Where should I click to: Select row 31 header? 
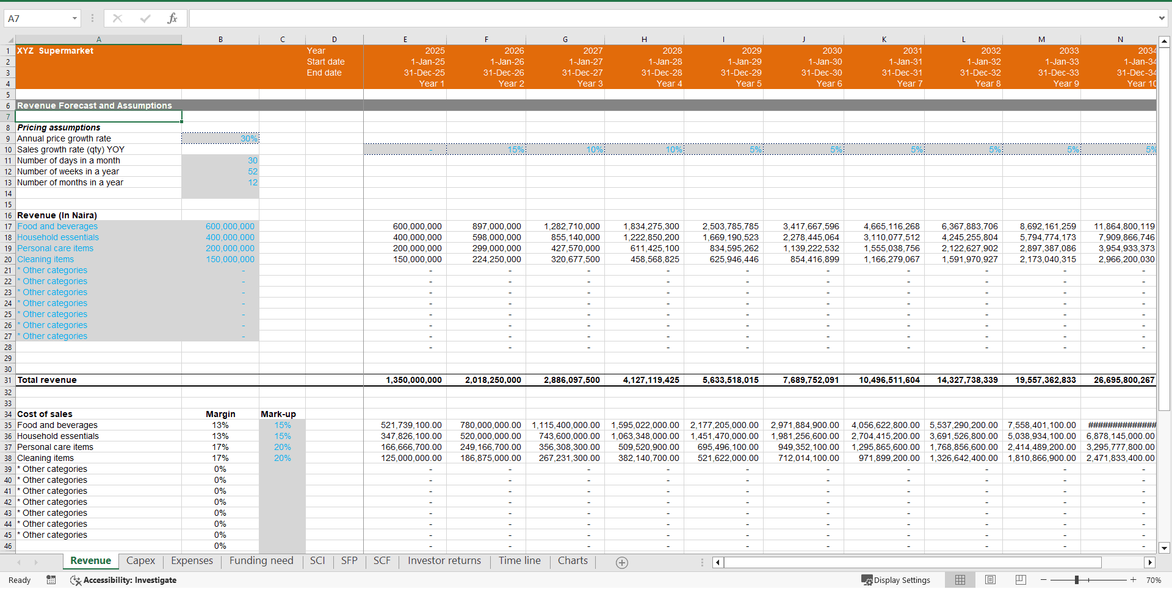tap(8, 380)
